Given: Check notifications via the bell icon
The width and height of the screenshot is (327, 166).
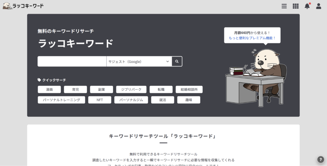Looking at the screenshot, I should (307, 6).
